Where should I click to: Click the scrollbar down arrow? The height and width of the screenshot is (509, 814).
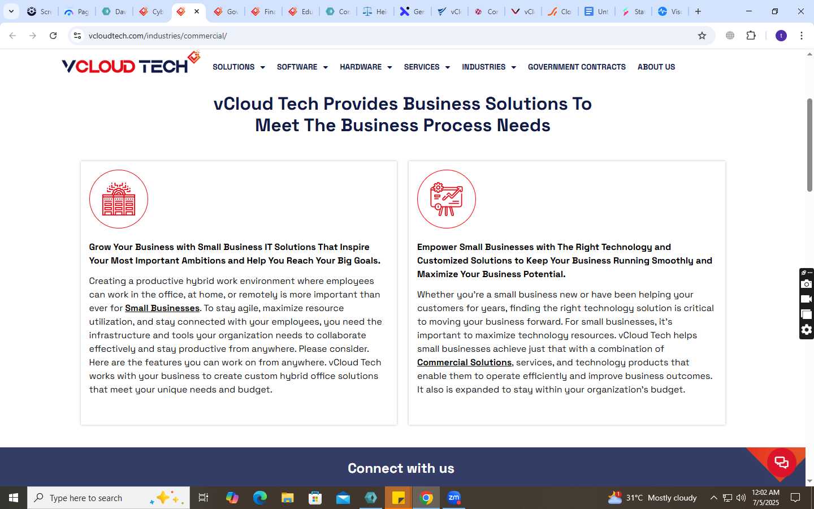pyautogui.click(x=809, y=481)
